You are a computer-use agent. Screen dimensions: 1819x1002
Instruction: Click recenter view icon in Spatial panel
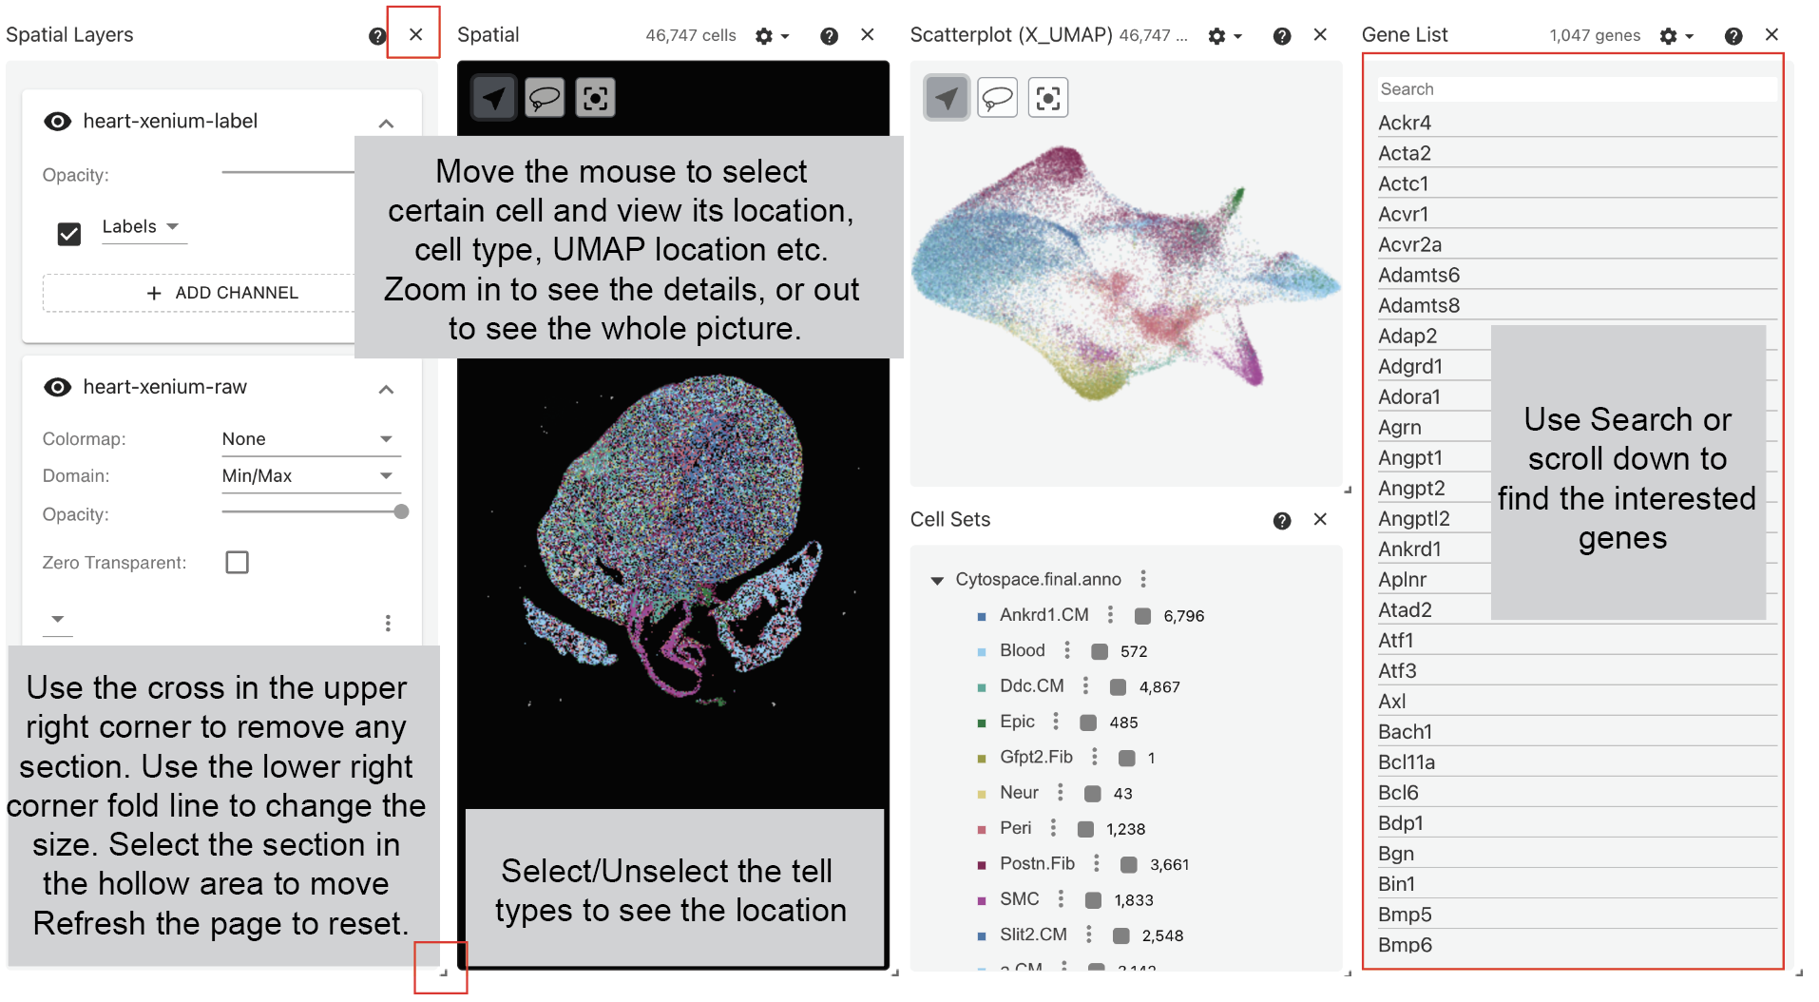(595, 98)
